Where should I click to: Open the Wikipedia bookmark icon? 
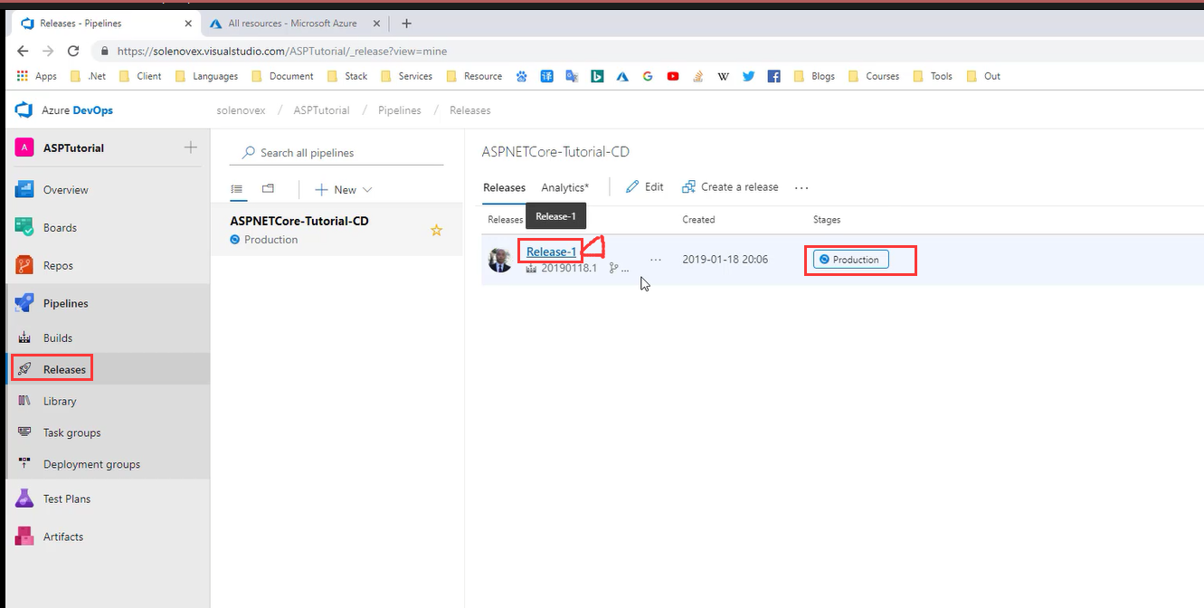point(723,76)
